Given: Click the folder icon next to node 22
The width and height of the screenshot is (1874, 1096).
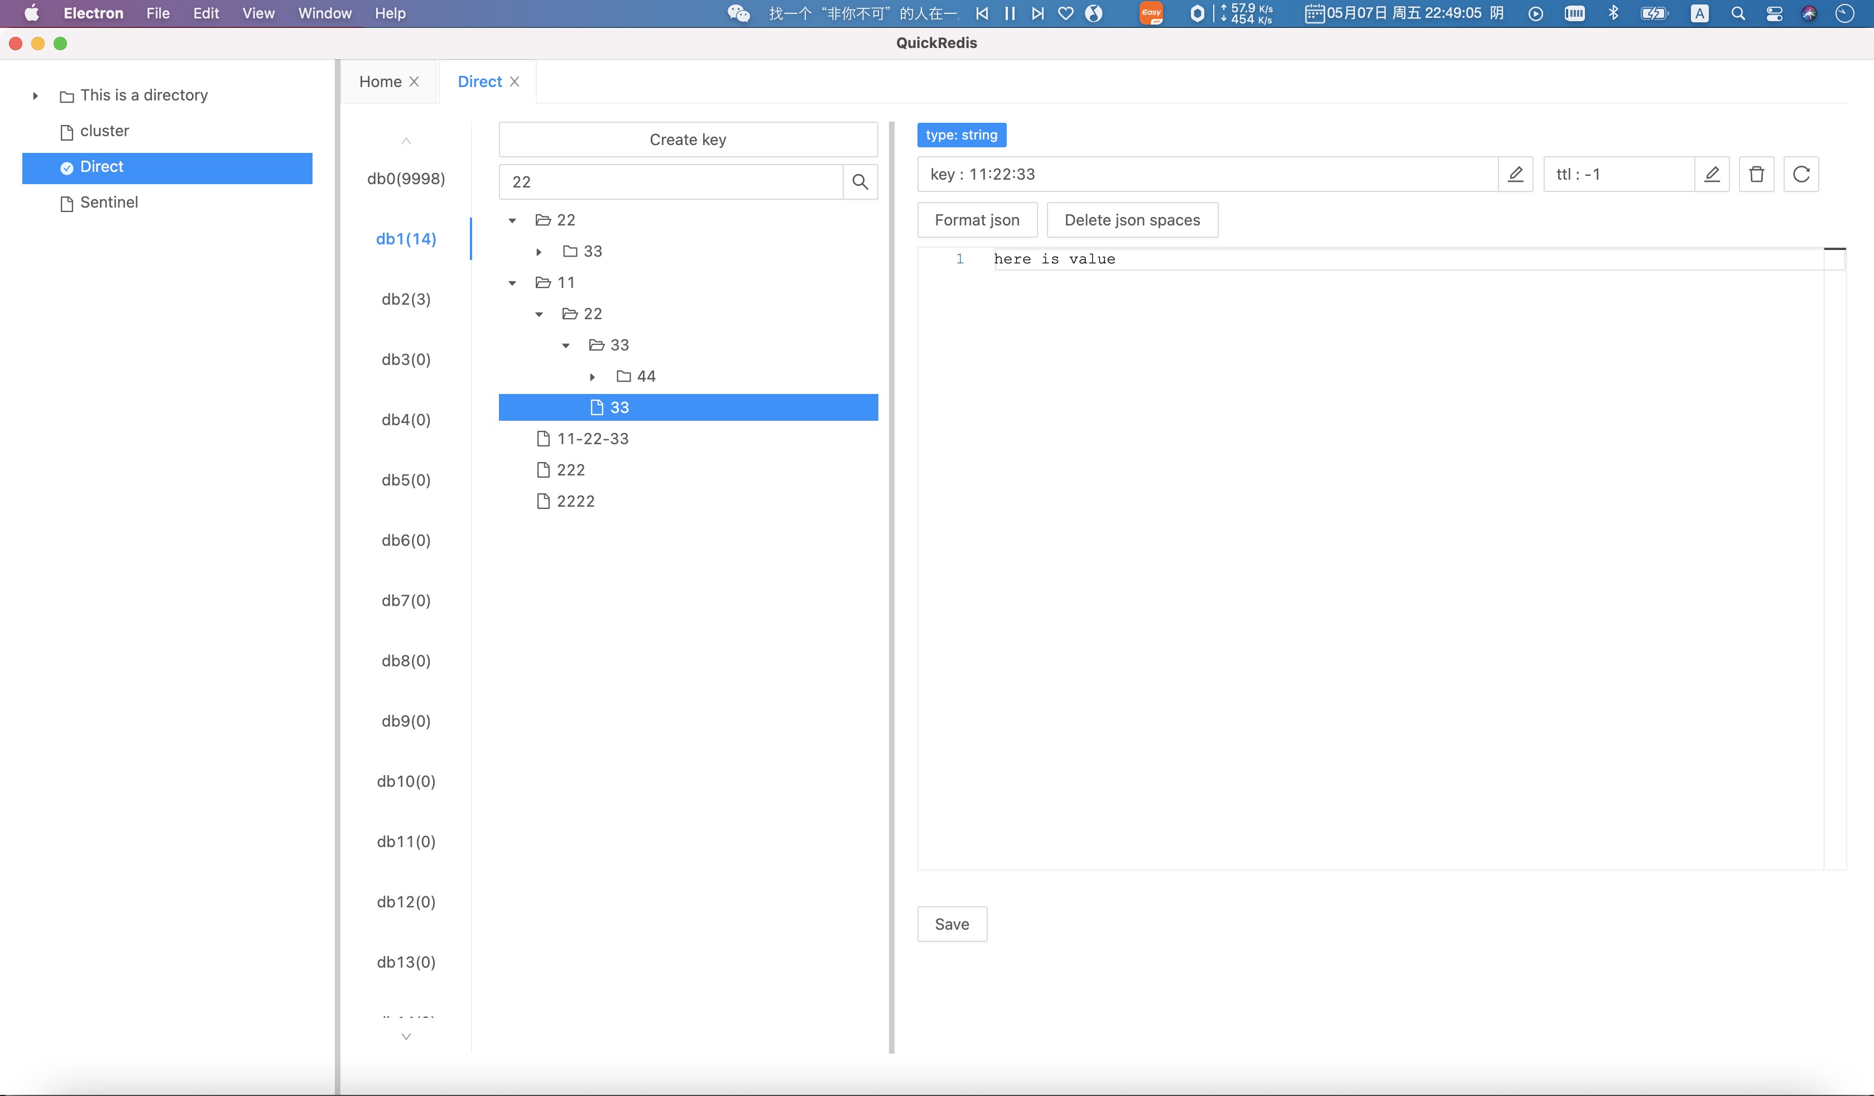Looking at the screenshot, I should 542,219.
